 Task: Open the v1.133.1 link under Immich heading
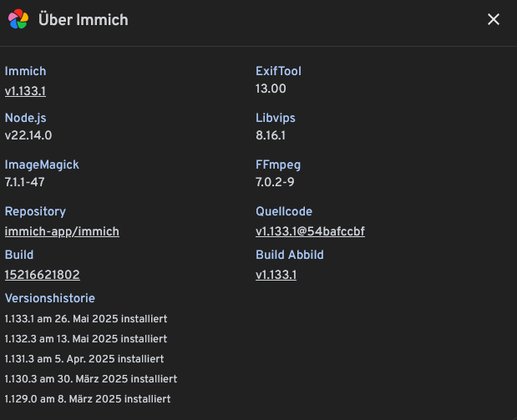tap(25, 91)
